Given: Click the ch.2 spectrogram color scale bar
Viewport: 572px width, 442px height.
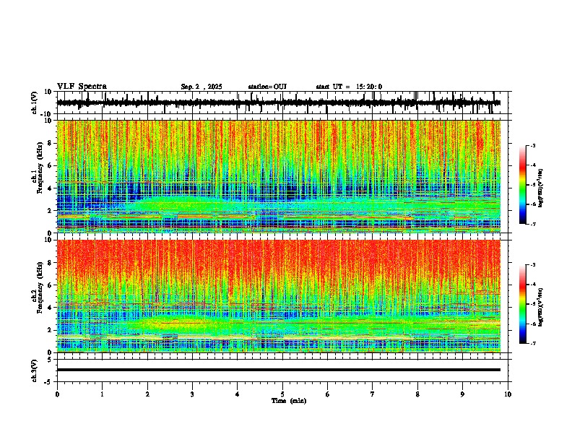Looking at the screenshot, I should pos(522,304).
